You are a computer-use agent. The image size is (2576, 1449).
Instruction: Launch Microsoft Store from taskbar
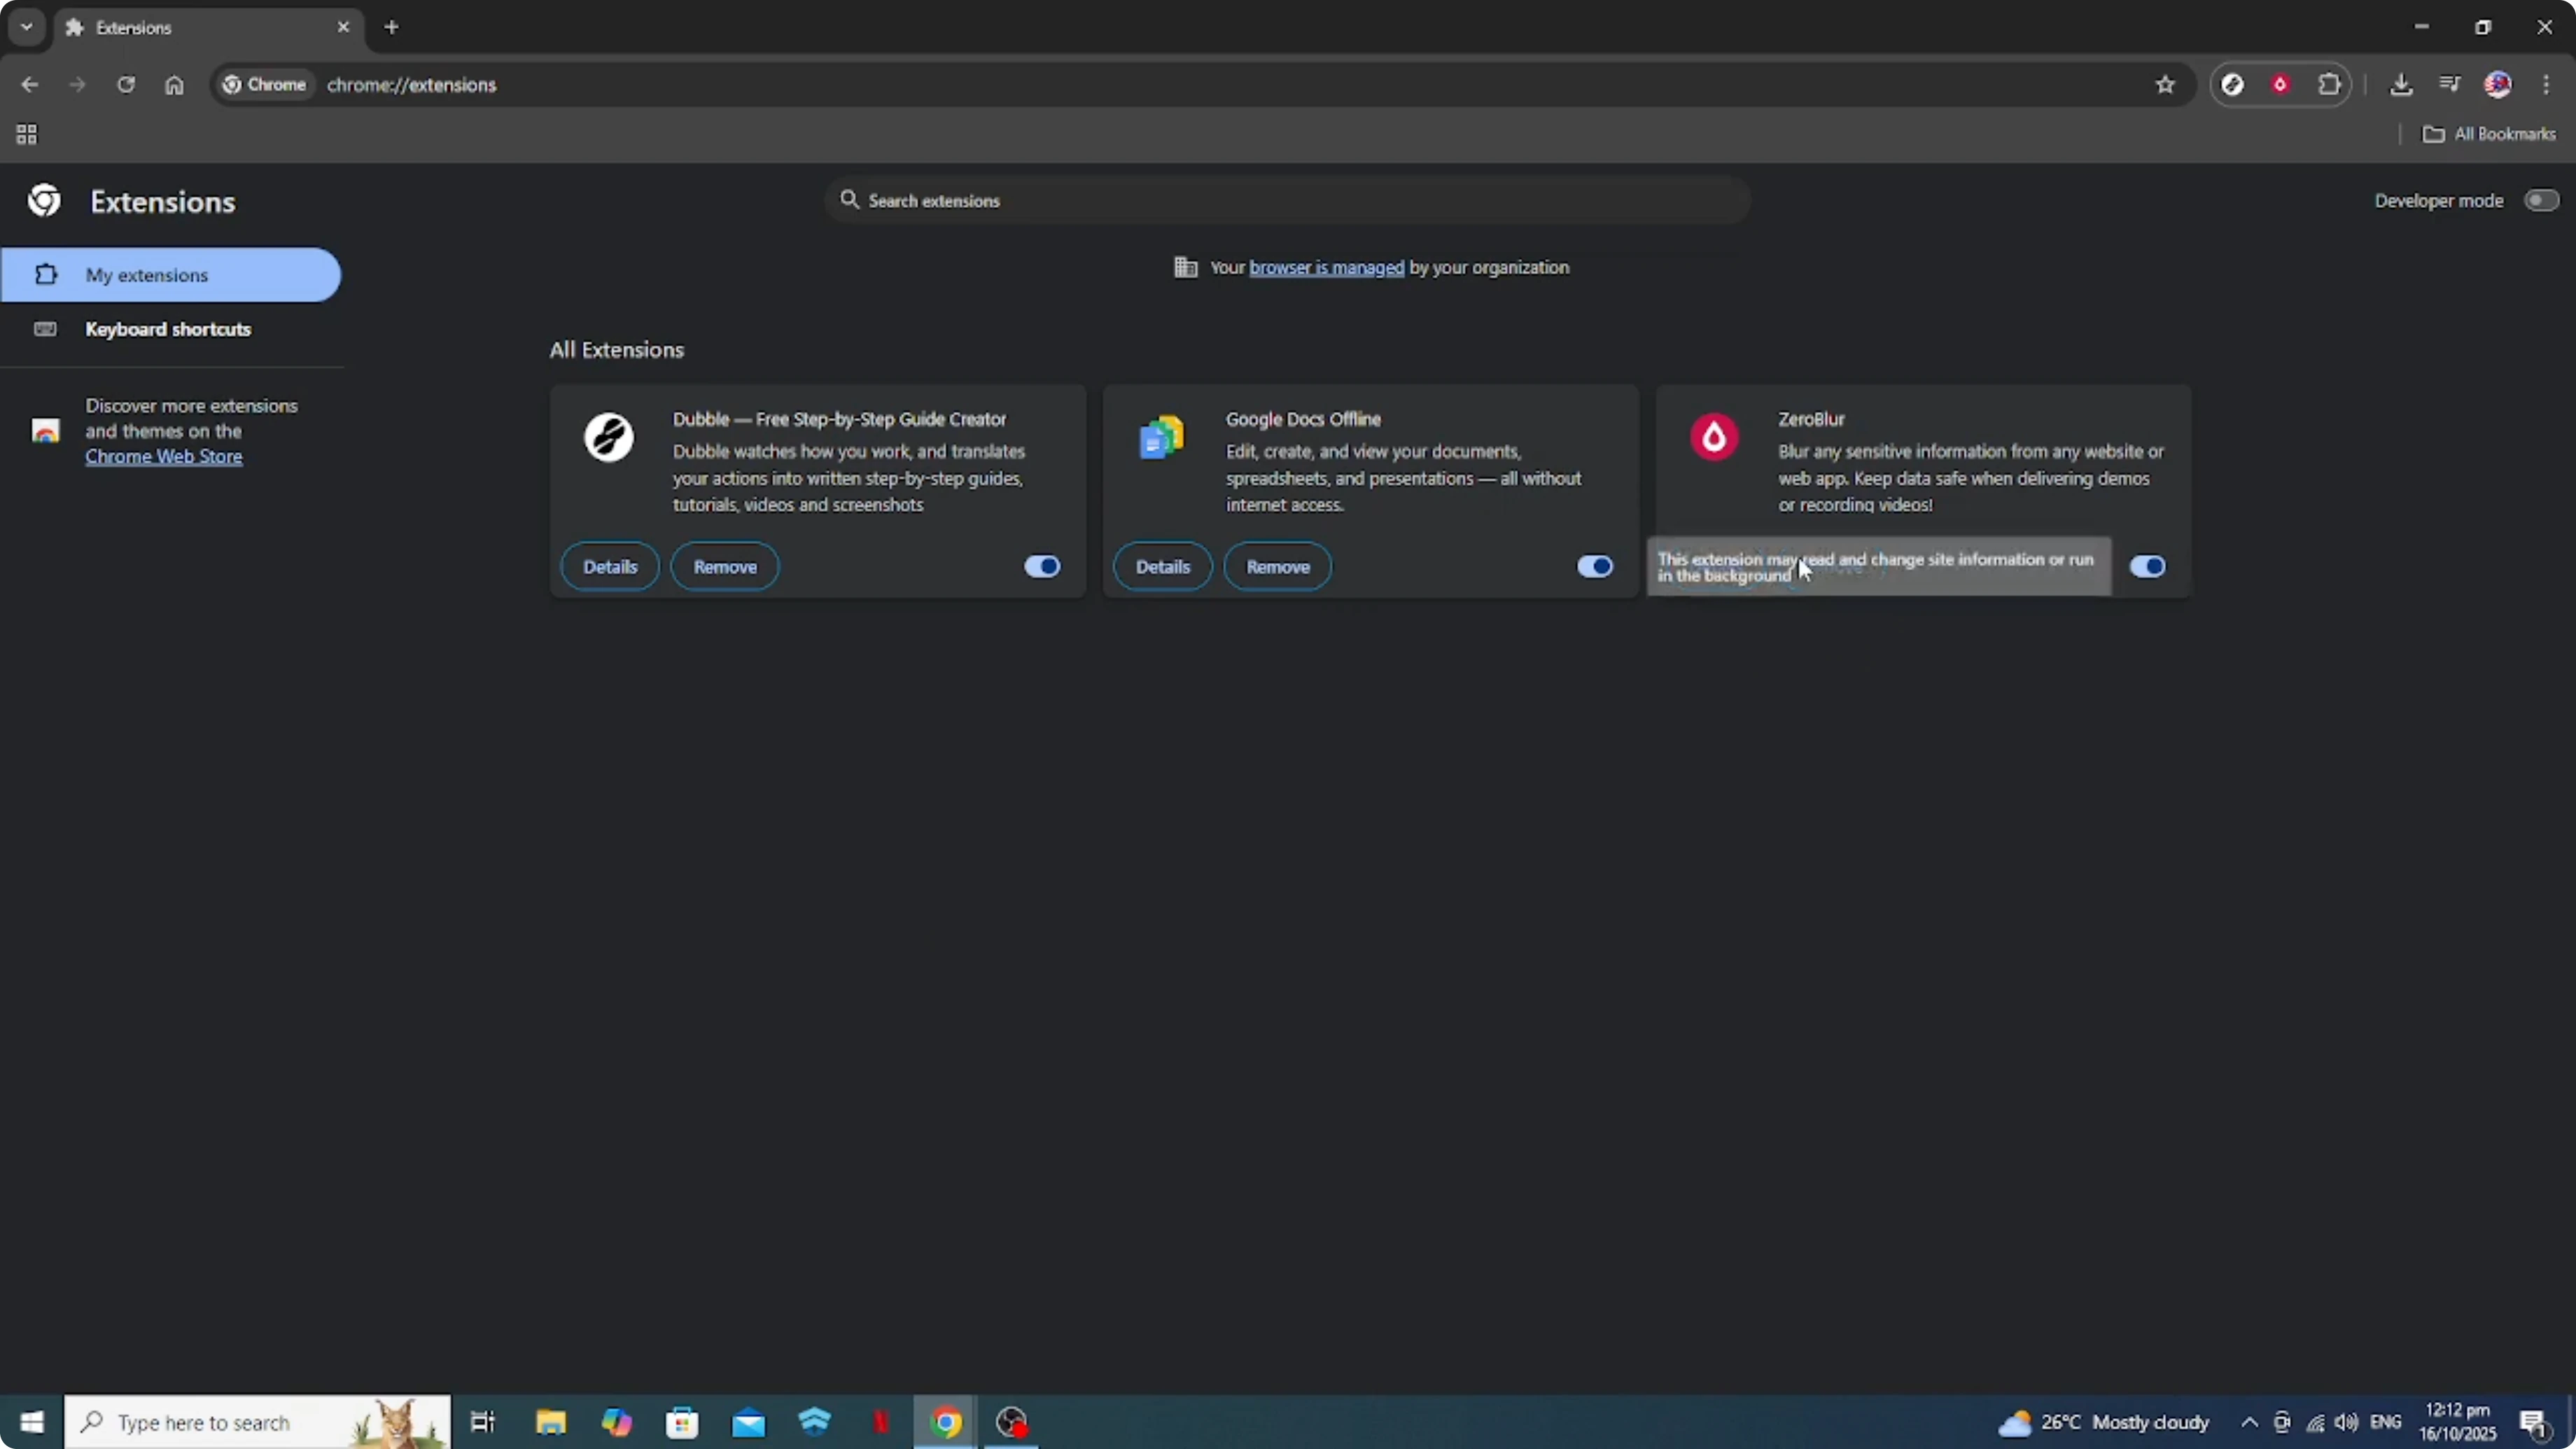pyautogui.click(x=682, y=1422)
